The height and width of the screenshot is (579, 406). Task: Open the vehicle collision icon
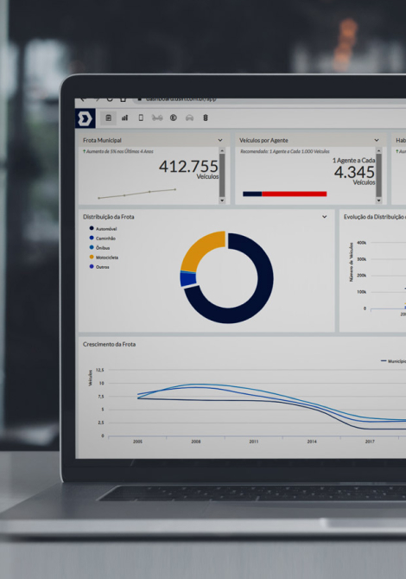pos(157,118)
